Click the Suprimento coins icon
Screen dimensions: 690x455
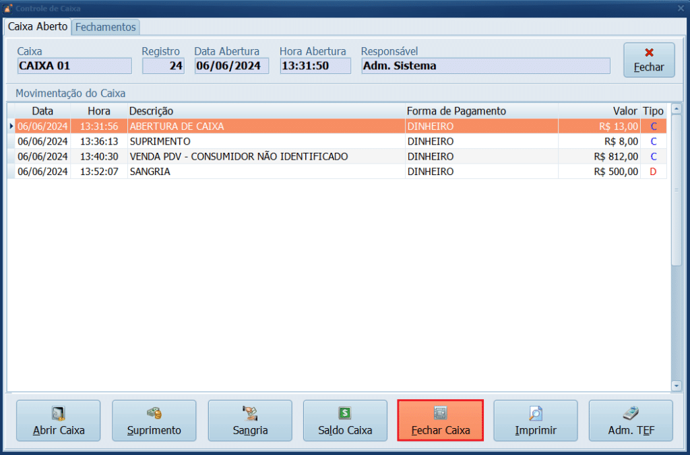(154, 413)
